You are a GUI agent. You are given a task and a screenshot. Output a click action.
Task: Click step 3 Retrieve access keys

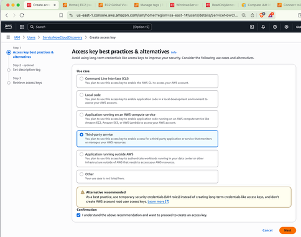(x=27, y=83)
